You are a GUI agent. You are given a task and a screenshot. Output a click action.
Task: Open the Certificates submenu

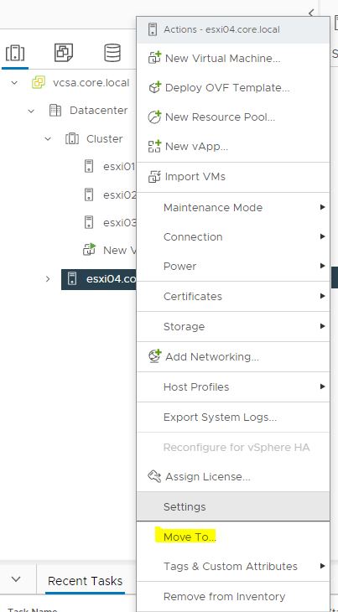click(233, 296)
